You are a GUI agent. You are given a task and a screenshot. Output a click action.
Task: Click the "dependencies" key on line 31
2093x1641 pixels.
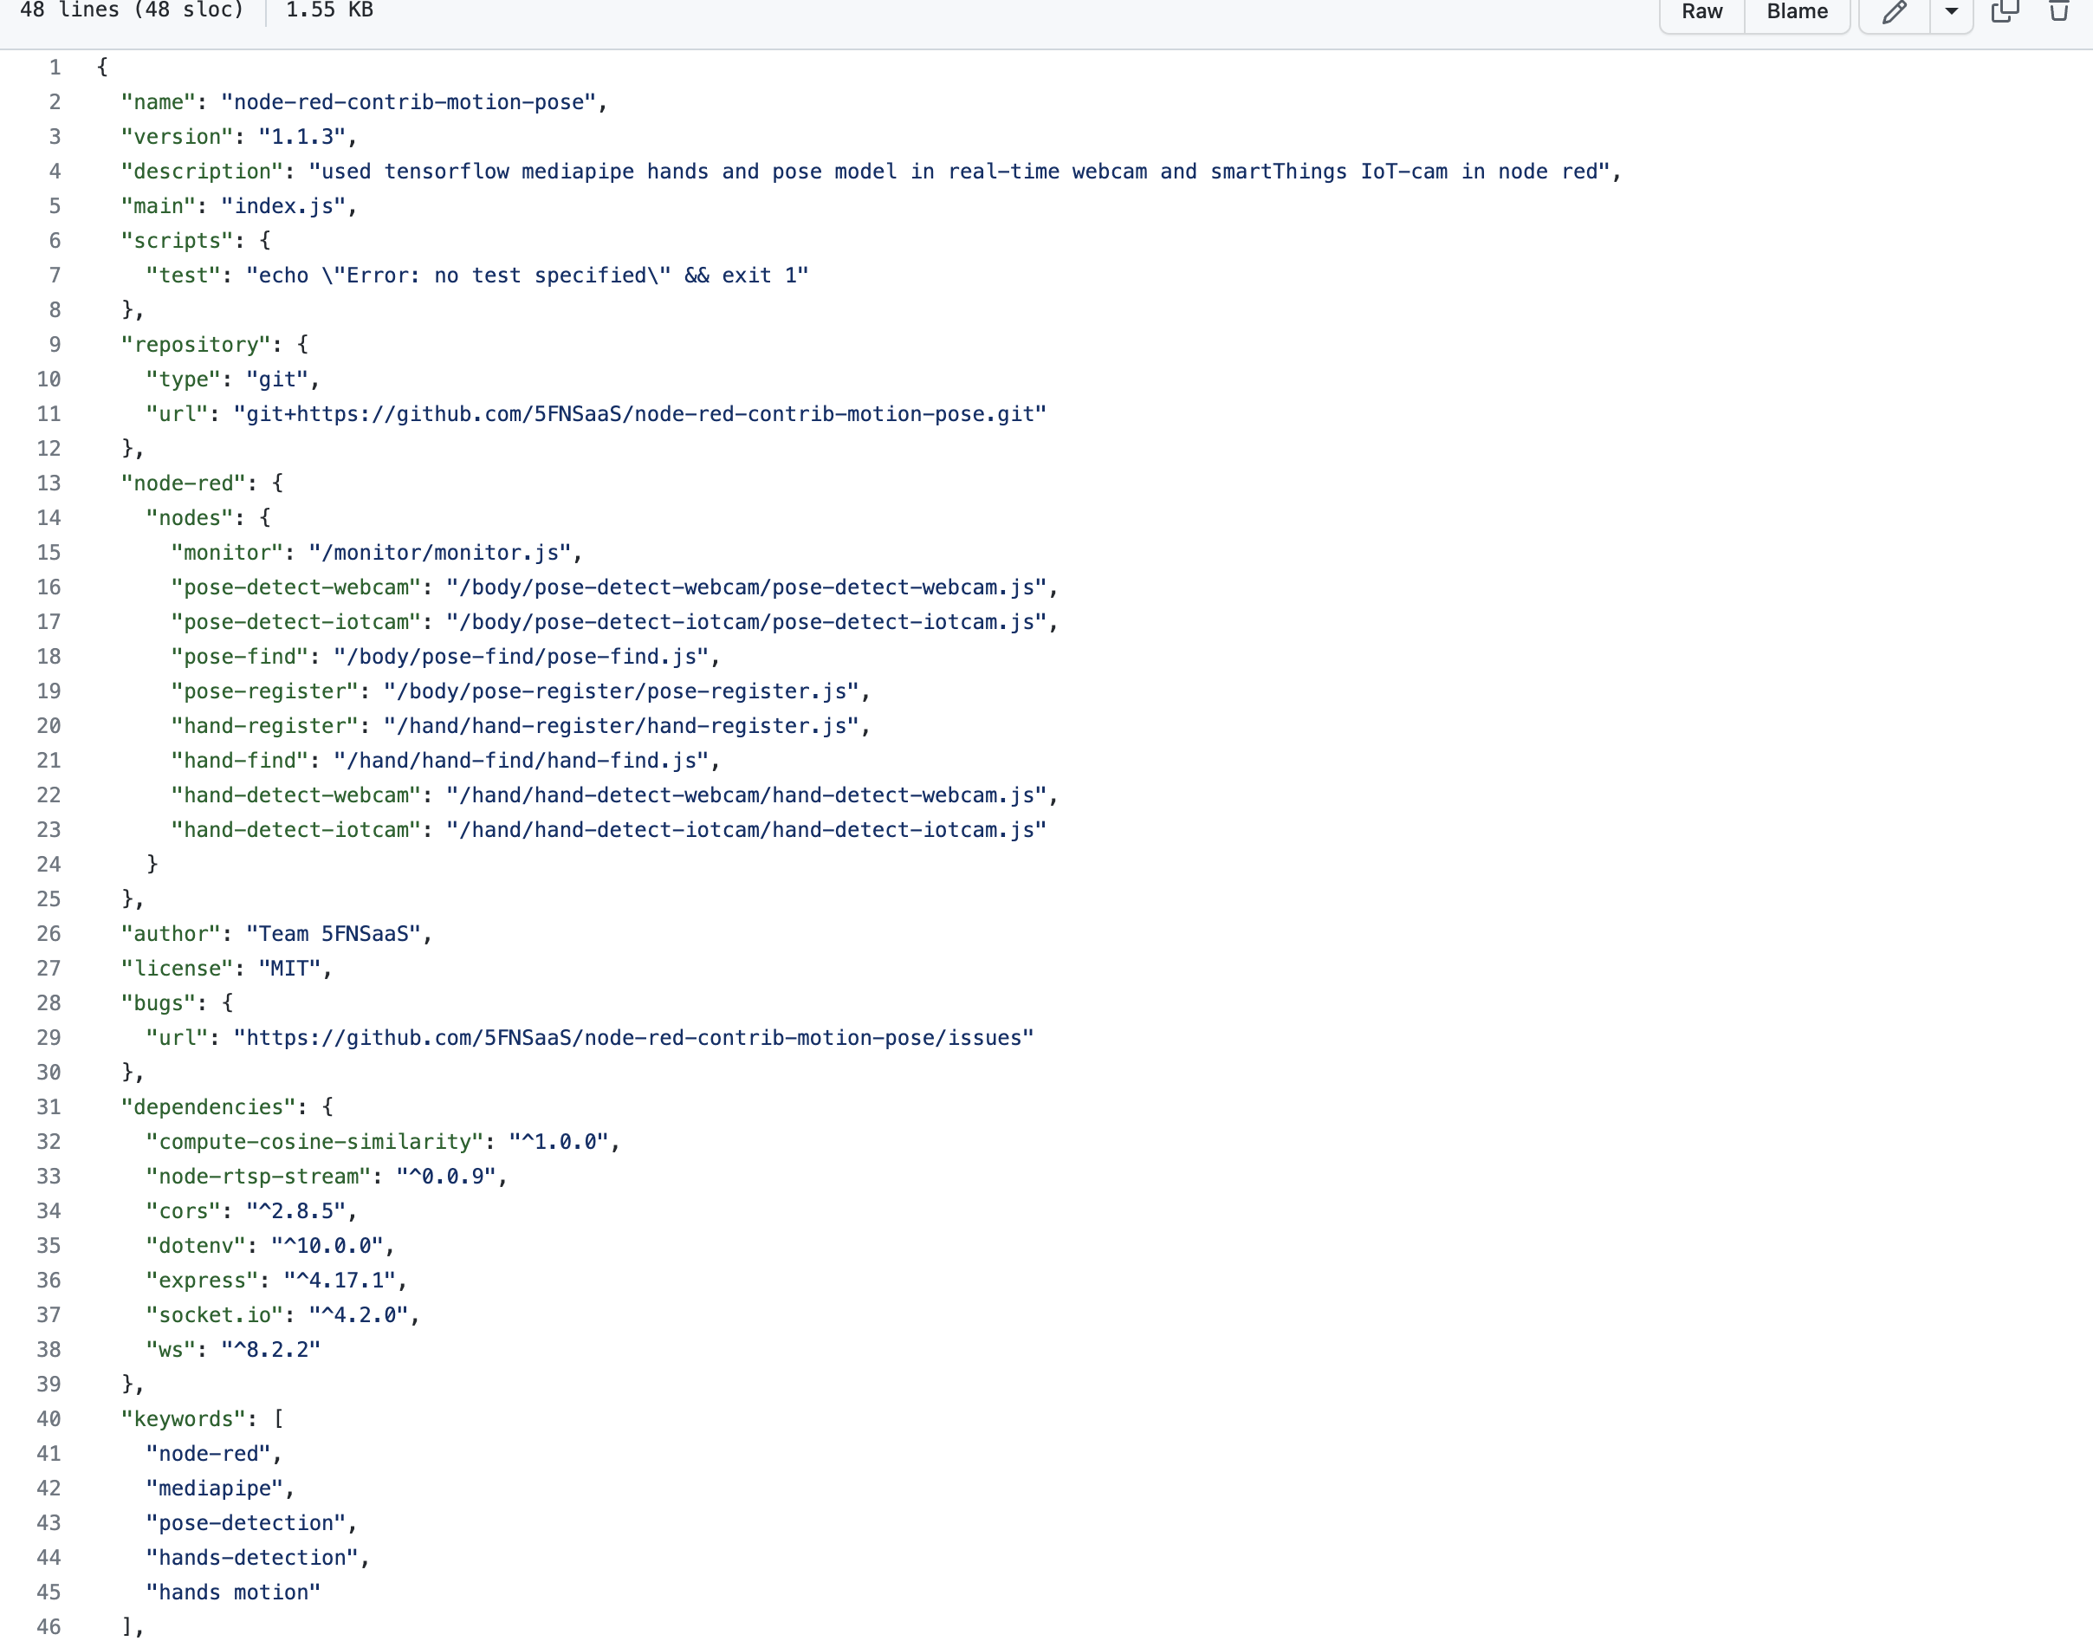pos(209,1106)
